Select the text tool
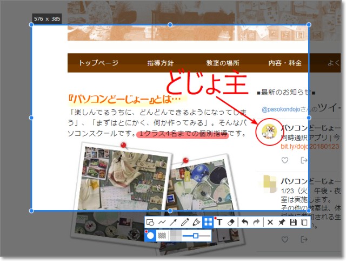 [219, 223]
